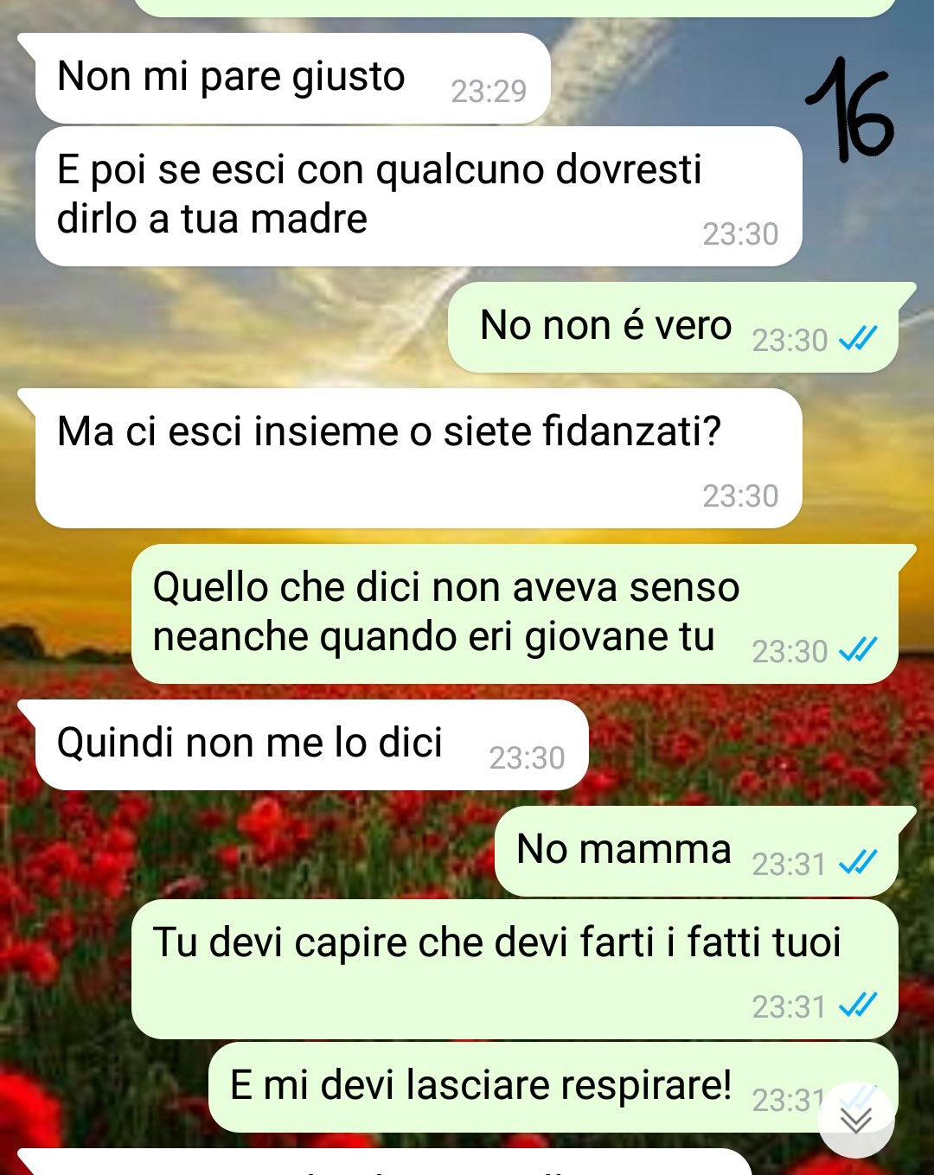
Task: Select the 'E mi devi lasciare respirare!' message
Action: pos(553,1087)
